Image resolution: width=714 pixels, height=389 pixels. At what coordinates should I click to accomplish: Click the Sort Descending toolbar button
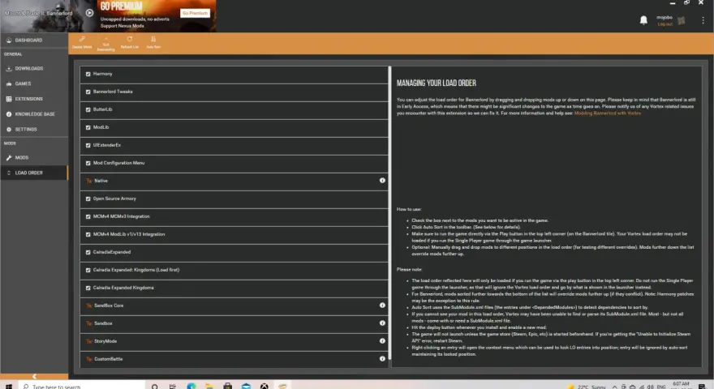pyautogui.click(x=105, y=44)
